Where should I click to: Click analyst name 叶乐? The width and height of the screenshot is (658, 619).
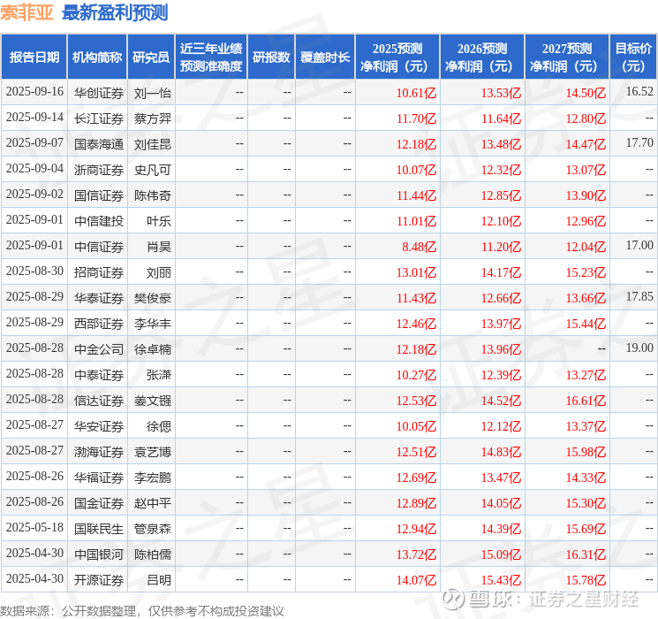click(159, 221)
